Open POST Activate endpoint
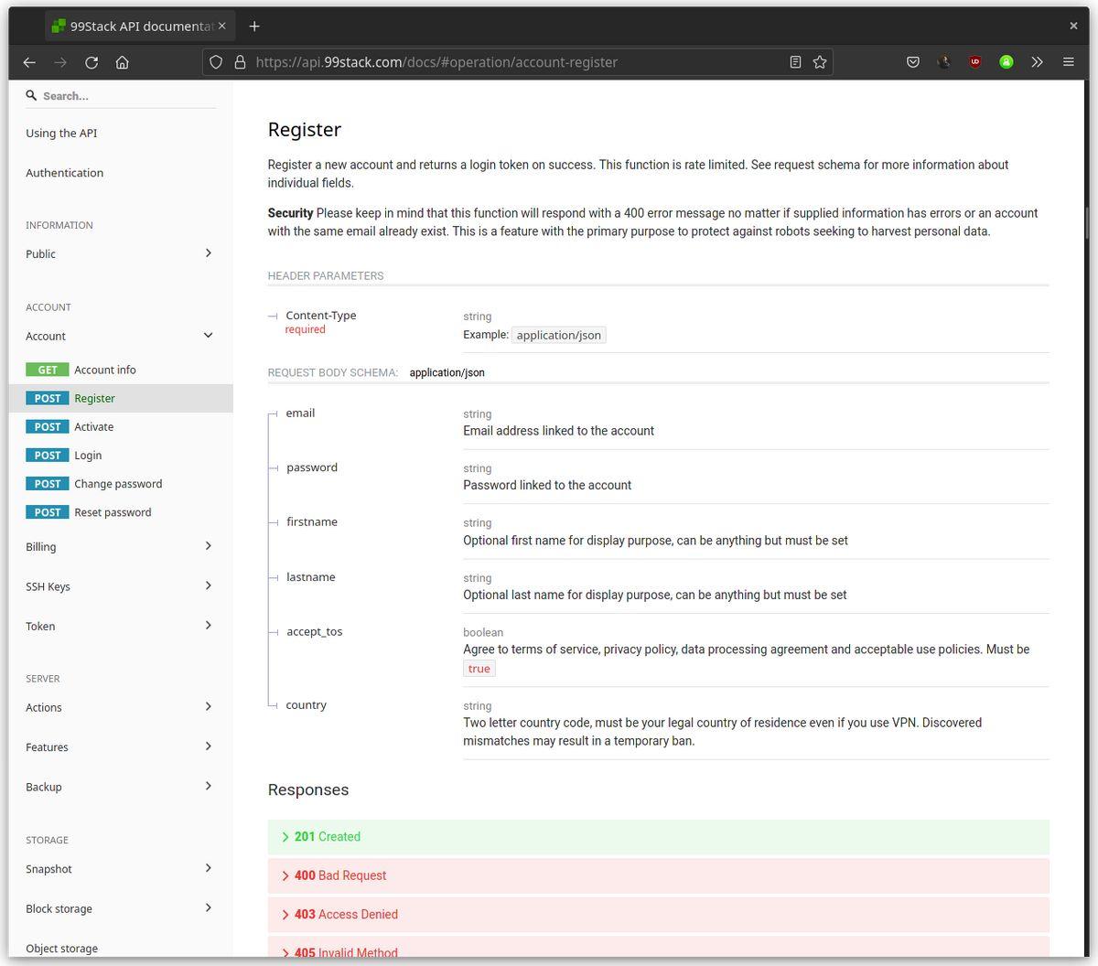1098x966 pixels. click(121, 426)
